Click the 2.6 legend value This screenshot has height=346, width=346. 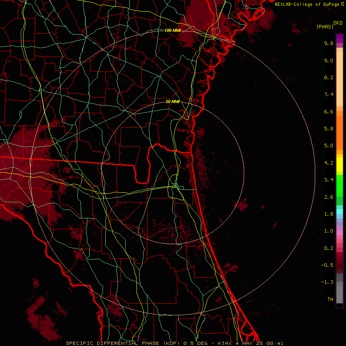(329, 197)
